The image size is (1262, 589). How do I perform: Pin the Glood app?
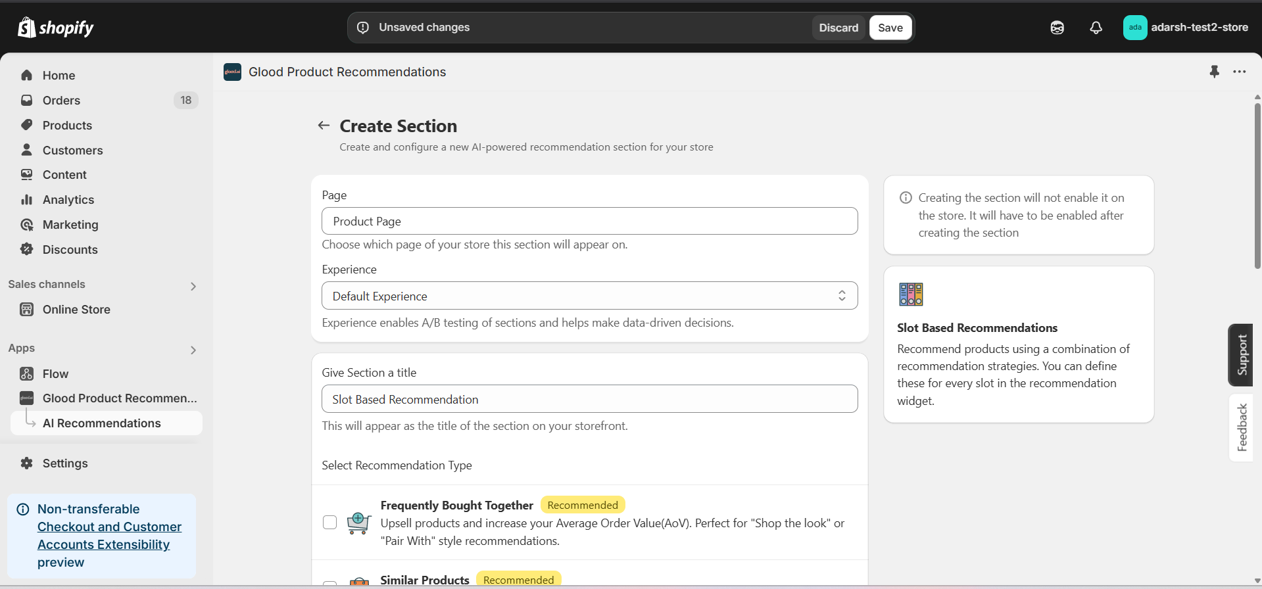pyautogui.click(x=1214, y=72)
